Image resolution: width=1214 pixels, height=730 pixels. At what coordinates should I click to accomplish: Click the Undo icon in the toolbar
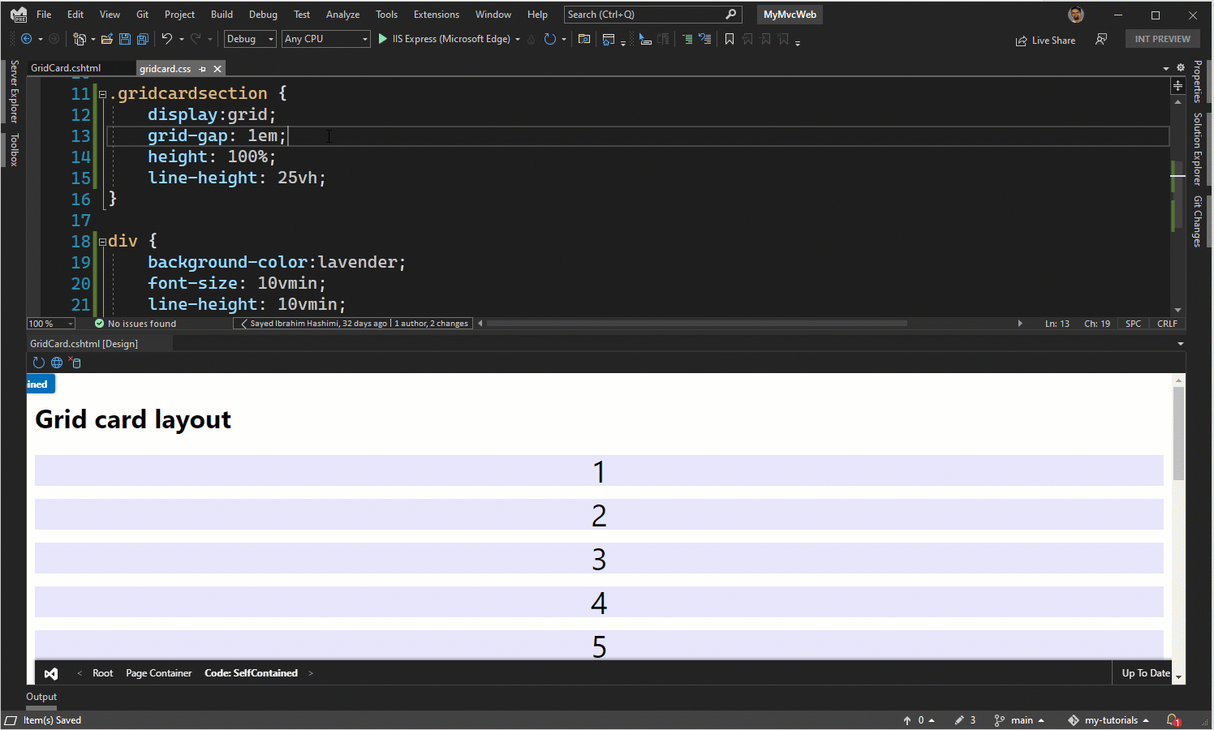167,38
